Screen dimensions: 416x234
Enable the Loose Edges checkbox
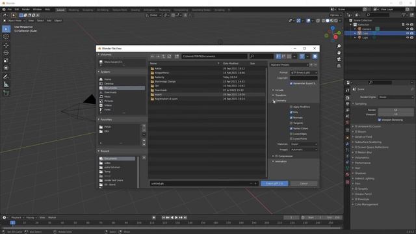pyautogui.click(x=291, y=134)
